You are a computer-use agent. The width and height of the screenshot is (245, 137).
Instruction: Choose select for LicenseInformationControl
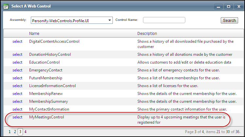pyautogui.click(x=17, y=86)
